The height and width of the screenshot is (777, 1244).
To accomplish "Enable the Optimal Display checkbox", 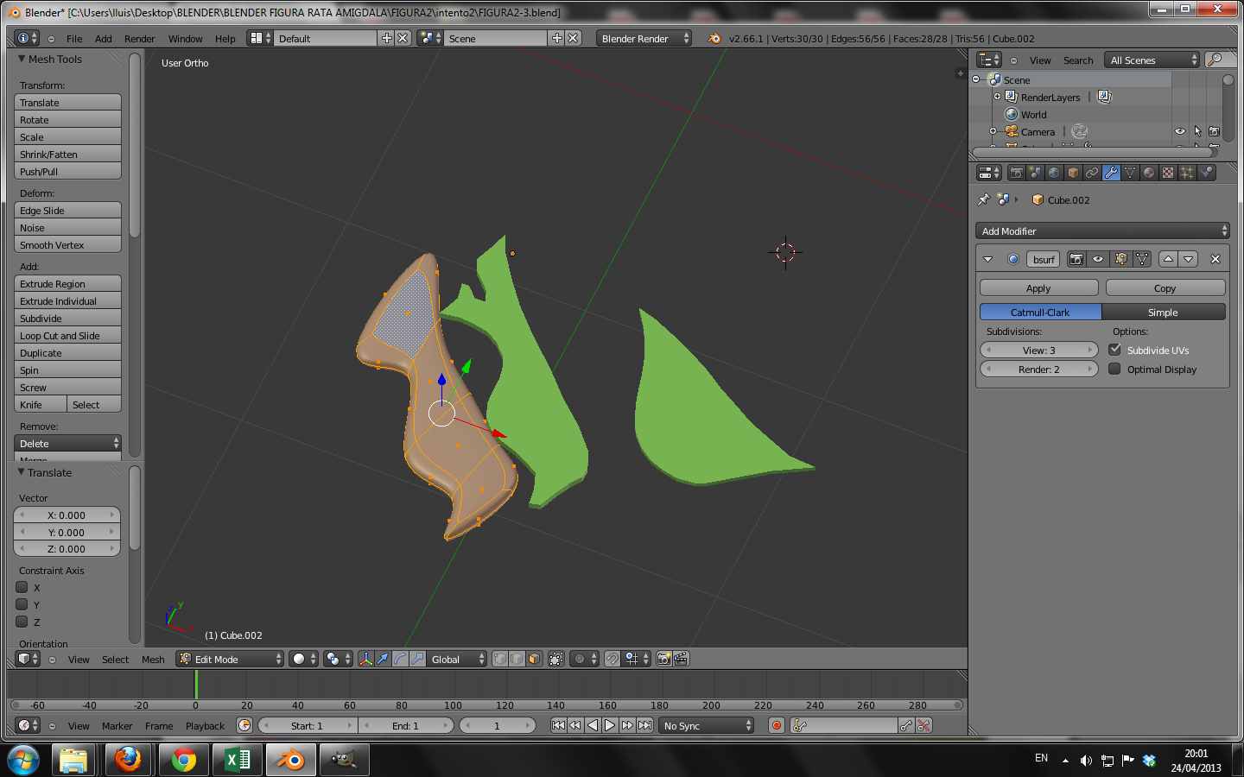I will [x=1115, y=369].
